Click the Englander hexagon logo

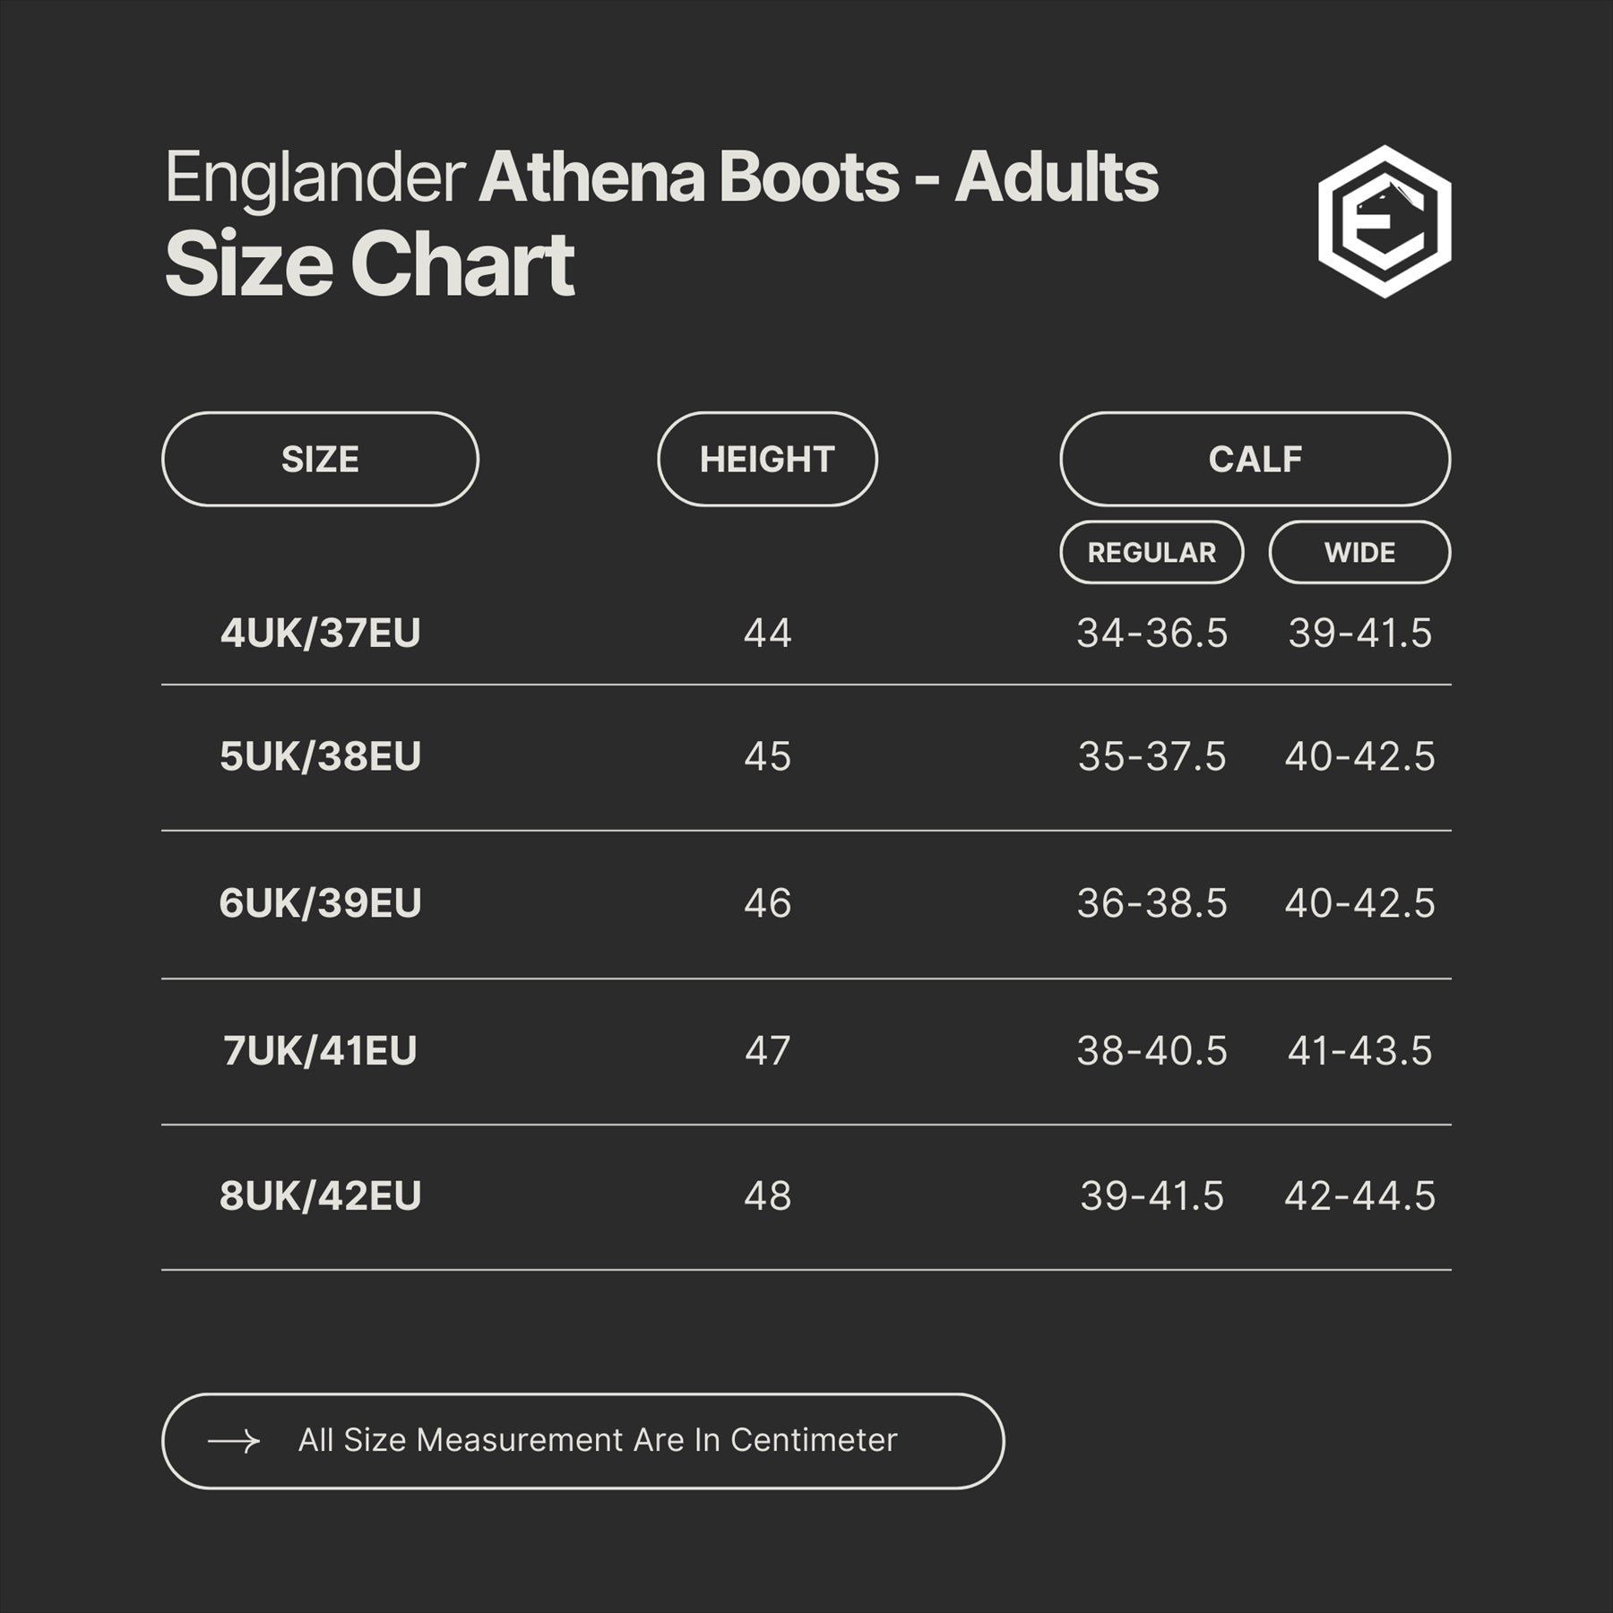pyautogui.click(x=1384, y=221)
